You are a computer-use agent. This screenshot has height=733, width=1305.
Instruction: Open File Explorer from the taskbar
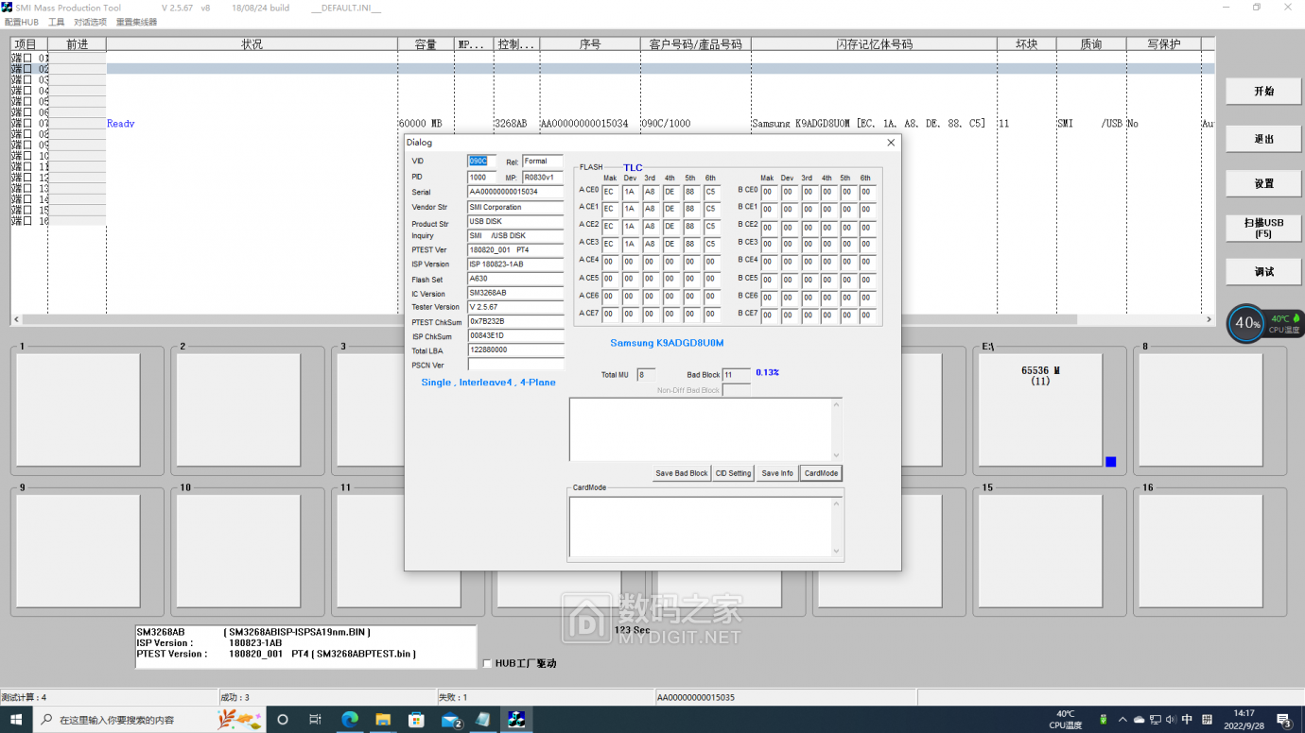click(x=383, y=720)
